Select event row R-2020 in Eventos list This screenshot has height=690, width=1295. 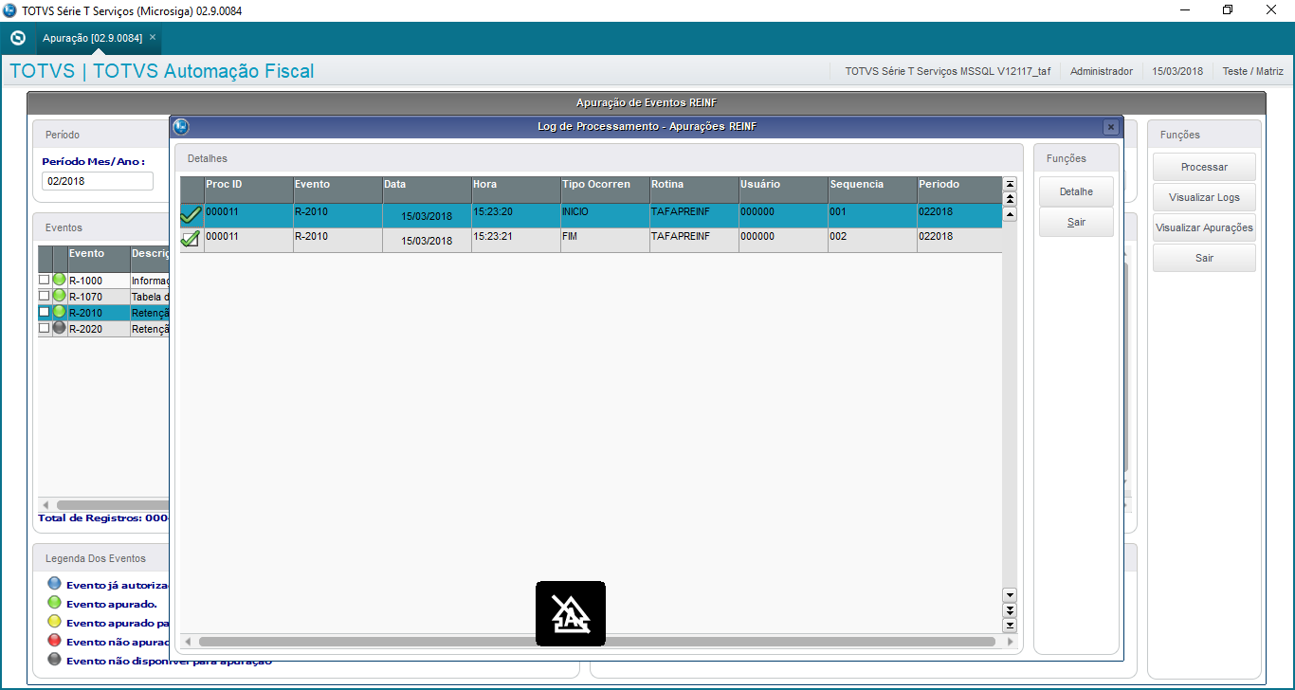point(103,329)
